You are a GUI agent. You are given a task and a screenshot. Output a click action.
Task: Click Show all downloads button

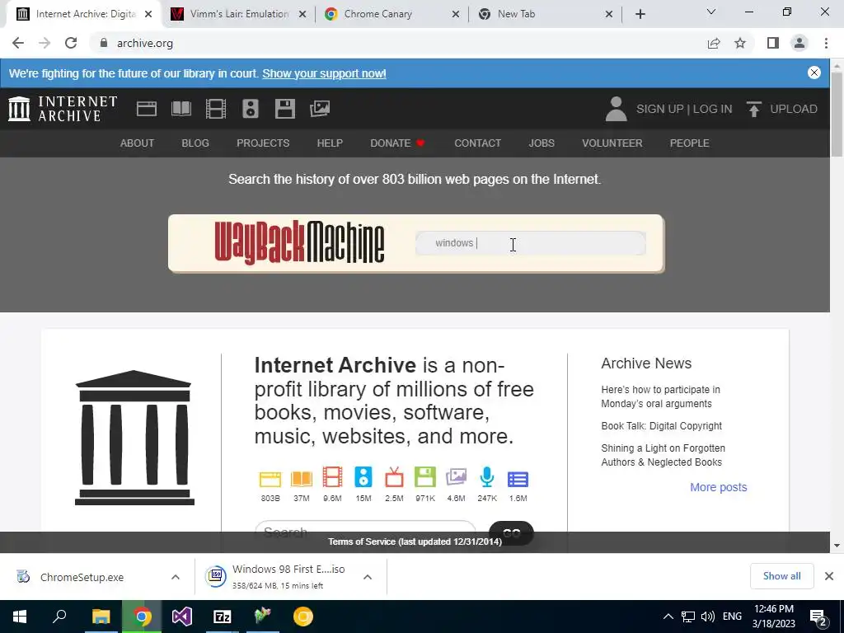pyautogui.click(x=781, y=576)
